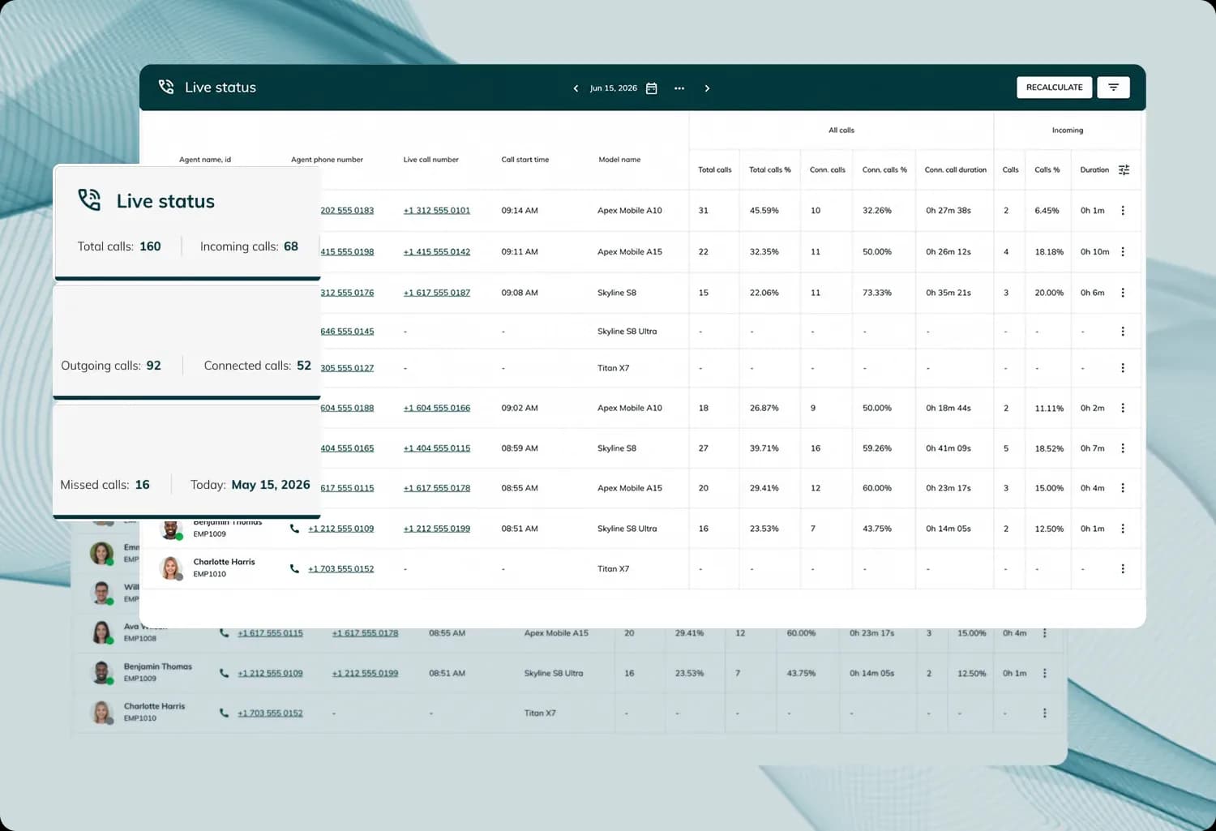The height and width of the screenshot is (831, 1216).
Task: Click the 09:14 AM call start time
Action: tap(520, 211)
